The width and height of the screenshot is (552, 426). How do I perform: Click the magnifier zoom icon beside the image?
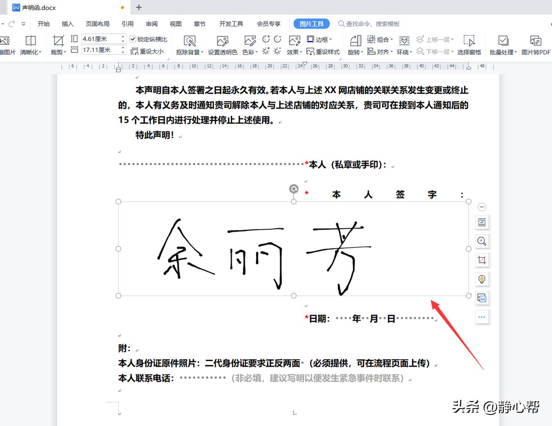pyautogui.click(x=482, y=241)
